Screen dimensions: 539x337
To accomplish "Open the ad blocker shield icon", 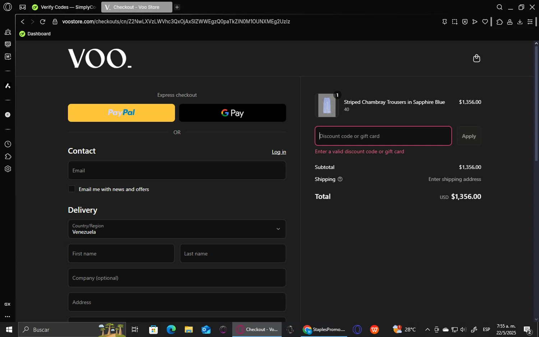I will 465,22.
